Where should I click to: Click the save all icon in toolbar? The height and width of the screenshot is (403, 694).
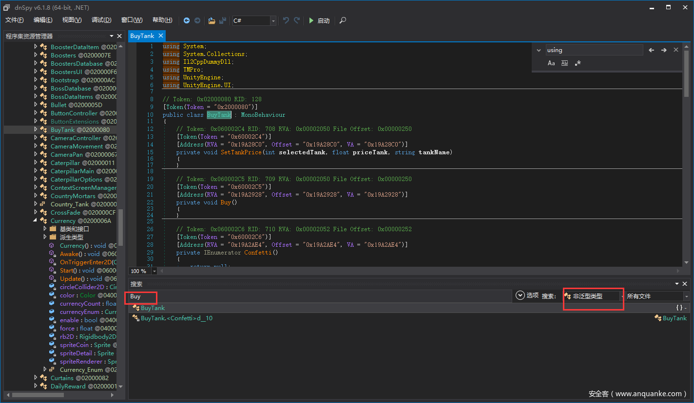[x=223, y=20]
